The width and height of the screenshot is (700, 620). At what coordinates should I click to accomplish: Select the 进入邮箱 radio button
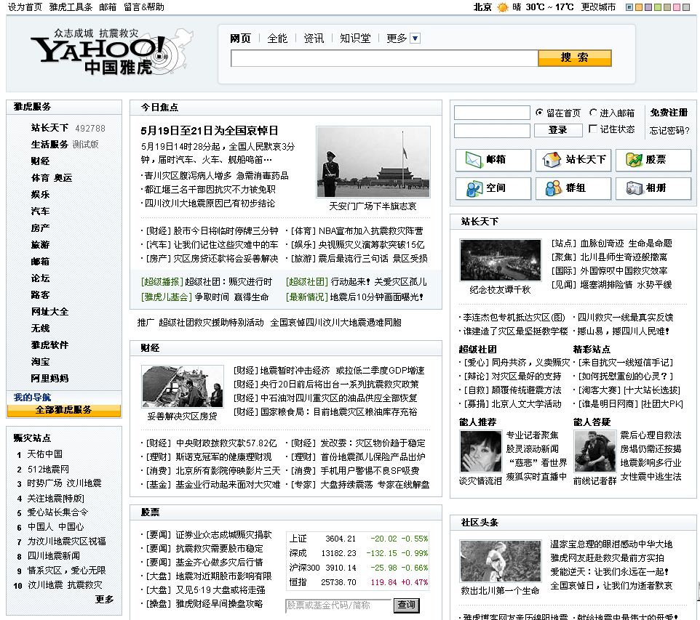click(x=593, y=113)
